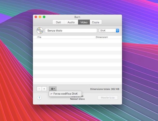
Task: Minimize the Burn window with yellow button
Action: (40, 17)
